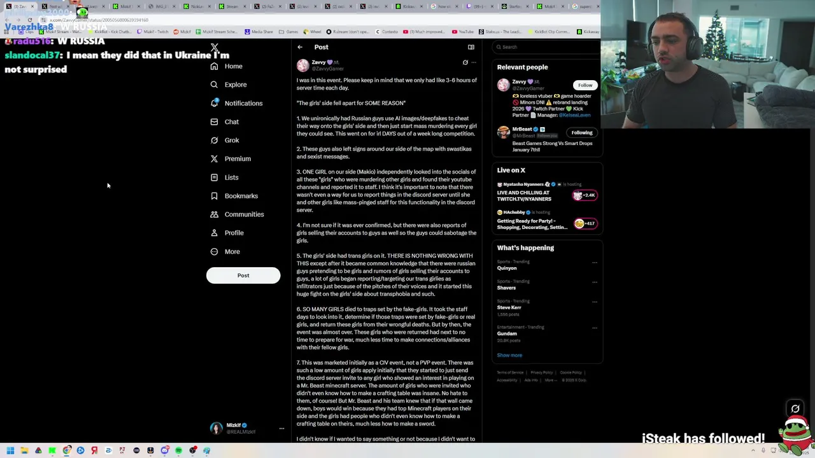Click the Grok icon

214,140
